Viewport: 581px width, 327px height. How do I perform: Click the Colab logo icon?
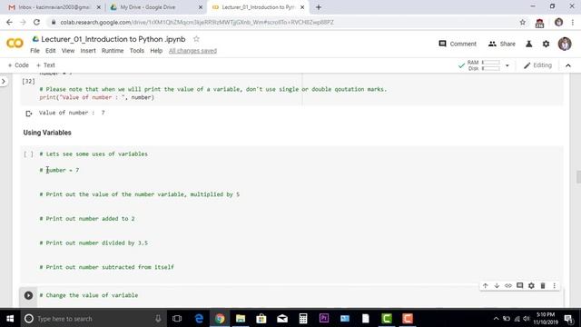[x=15, y=44]
